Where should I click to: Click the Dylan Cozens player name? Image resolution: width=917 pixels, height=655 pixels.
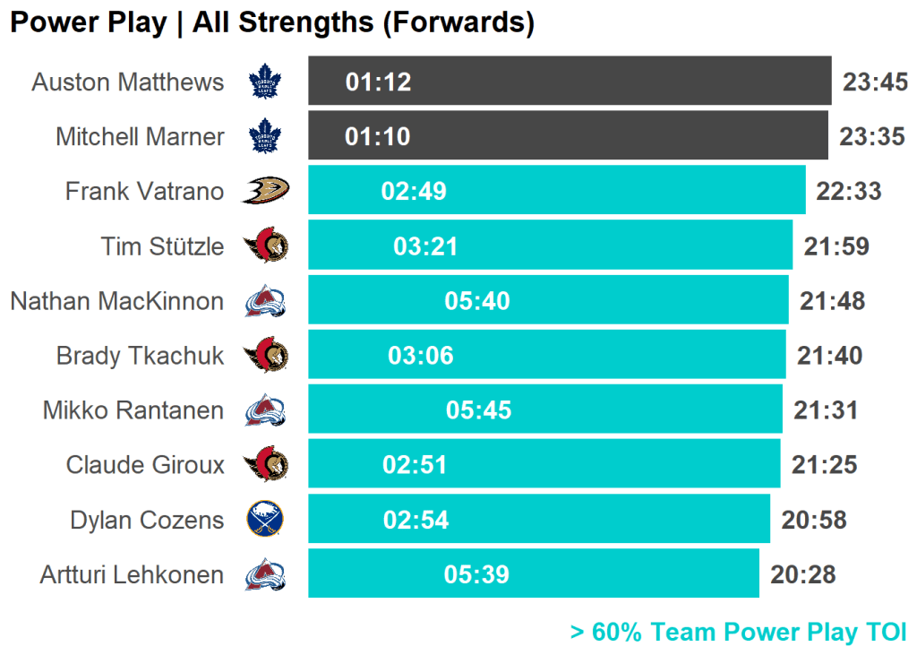tap(147, 520)
